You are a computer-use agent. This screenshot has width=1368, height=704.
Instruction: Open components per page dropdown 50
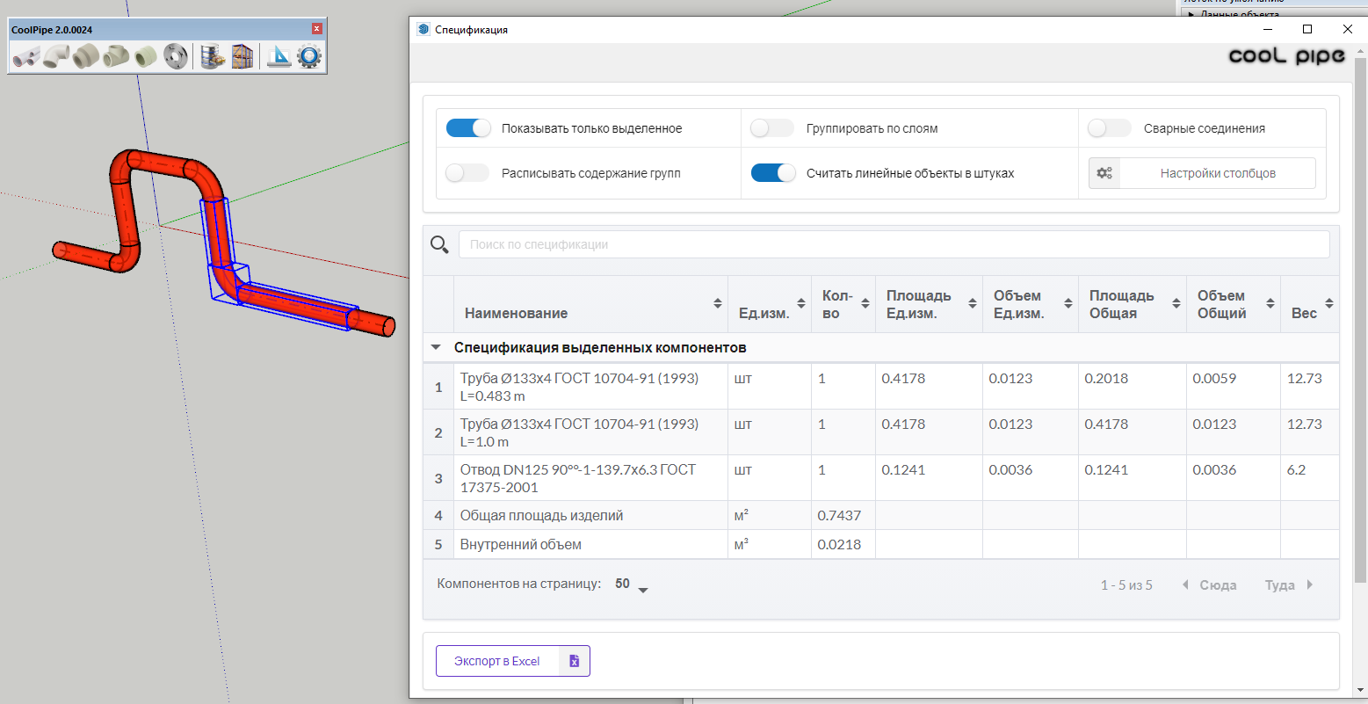click(x=632, y=584)
